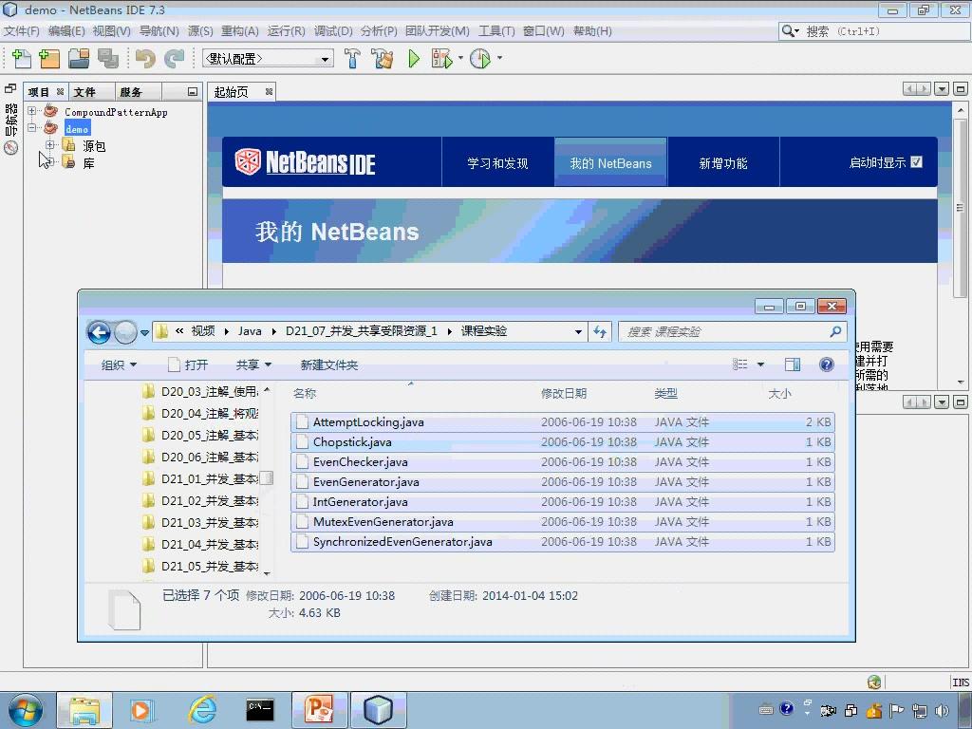Select AttemptLocking.java file
Screen dimensions: 972x729
(x=562, y=422)
